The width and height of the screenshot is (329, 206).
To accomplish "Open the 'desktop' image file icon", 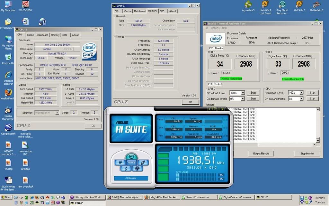I will 25,164.
